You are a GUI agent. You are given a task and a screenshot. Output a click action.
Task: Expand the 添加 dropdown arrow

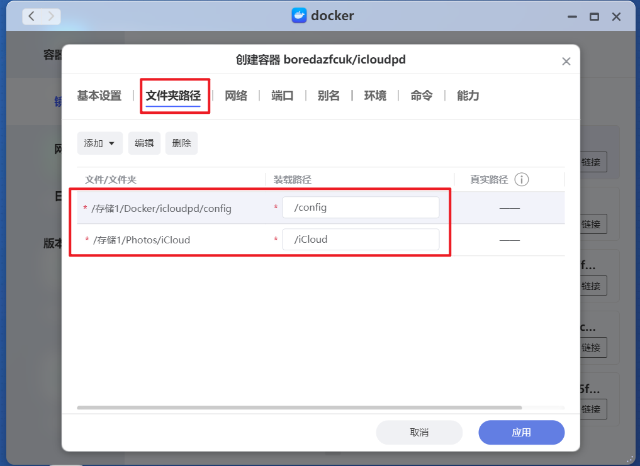click(x=111, y=143)
